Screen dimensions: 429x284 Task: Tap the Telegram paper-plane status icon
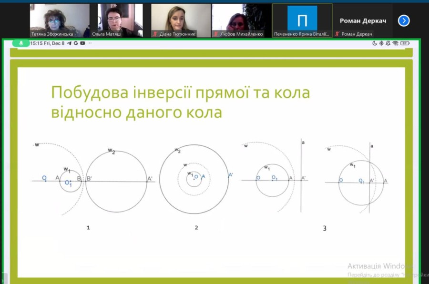[69, 43]
